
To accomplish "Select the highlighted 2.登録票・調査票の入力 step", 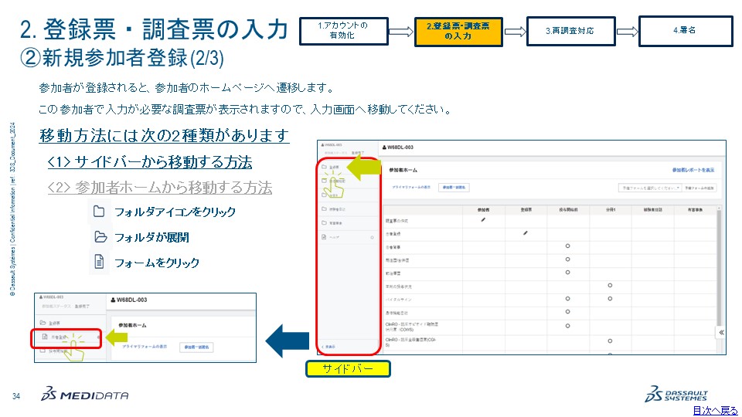I will [x=458, y=31].
